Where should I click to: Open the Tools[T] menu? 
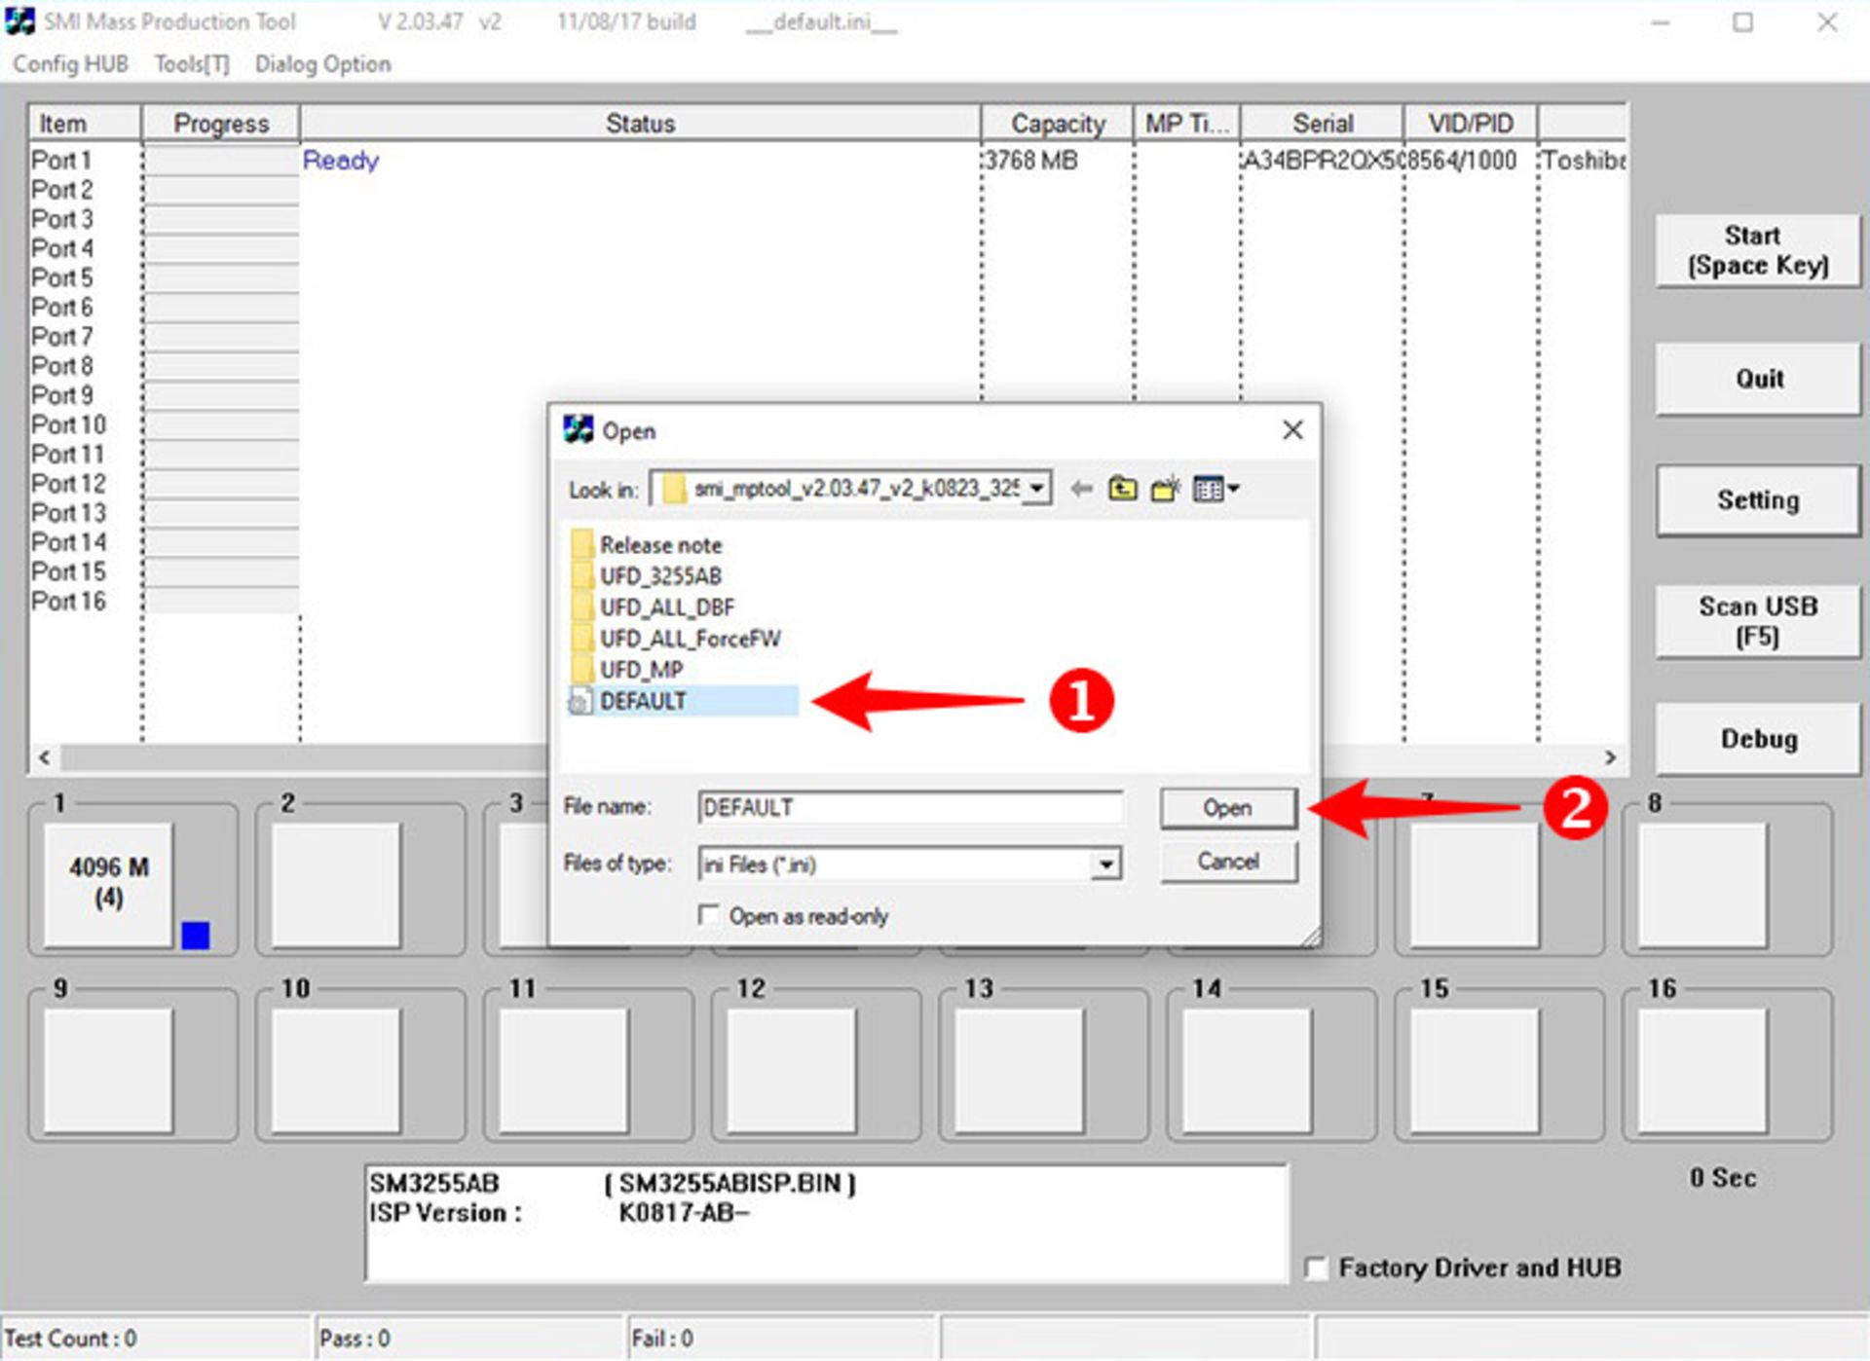point(192,64)
